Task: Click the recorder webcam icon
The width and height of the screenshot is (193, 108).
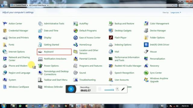Action: [x=117, y=89]
